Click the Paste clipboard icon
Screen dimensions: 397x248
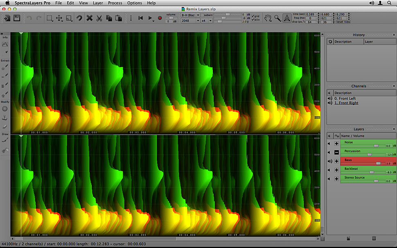119,18
